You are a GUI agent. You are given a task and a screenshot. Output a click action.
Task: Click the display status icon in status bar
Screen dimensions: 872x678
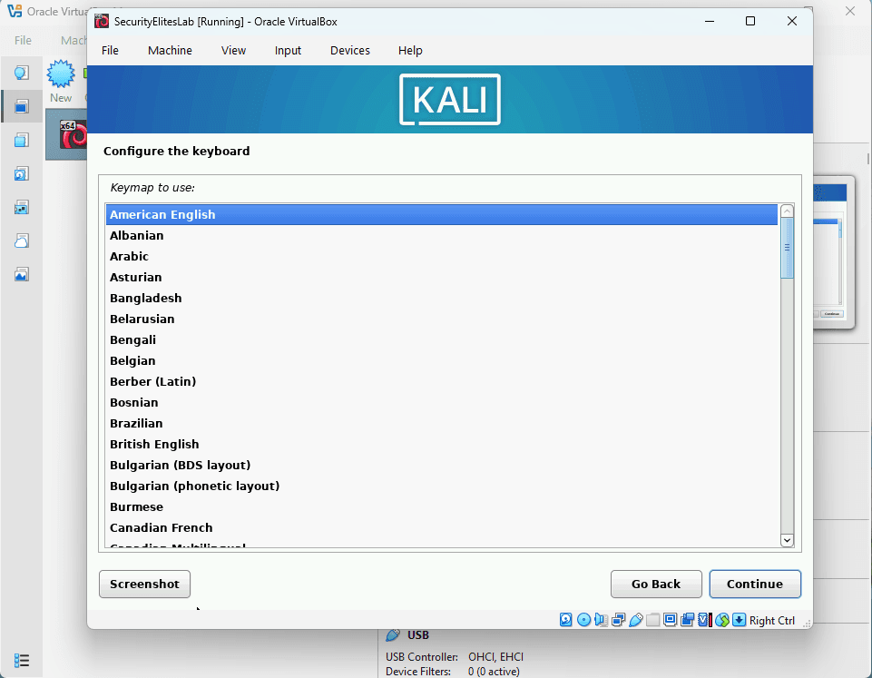pos(670,619)
